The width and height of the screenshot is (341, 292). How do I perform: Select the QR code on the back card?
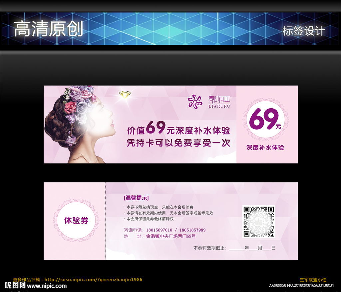tap(258, 222)
